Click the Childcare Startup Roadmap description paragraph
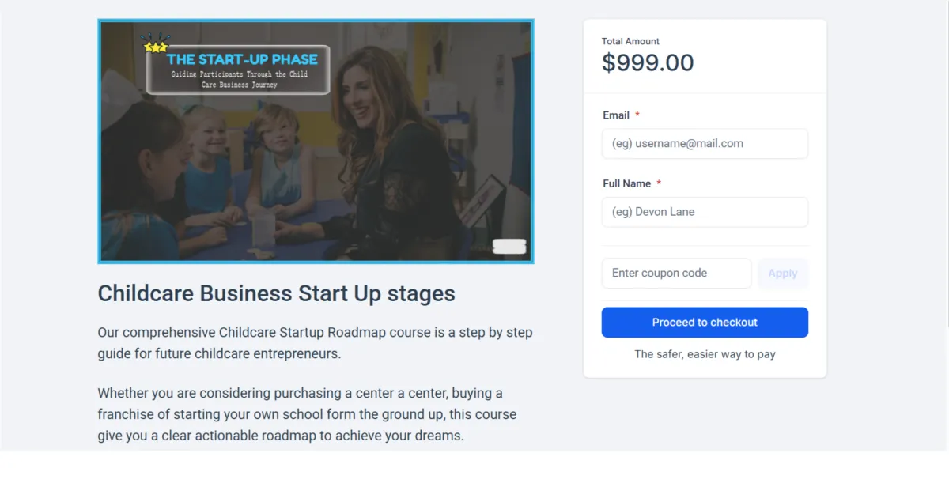The height and width of the screenshot is (487, 949). pos(315,343)
